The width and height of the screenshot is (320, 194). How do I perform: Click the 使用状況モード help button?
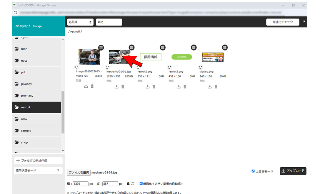click(58, 171)
